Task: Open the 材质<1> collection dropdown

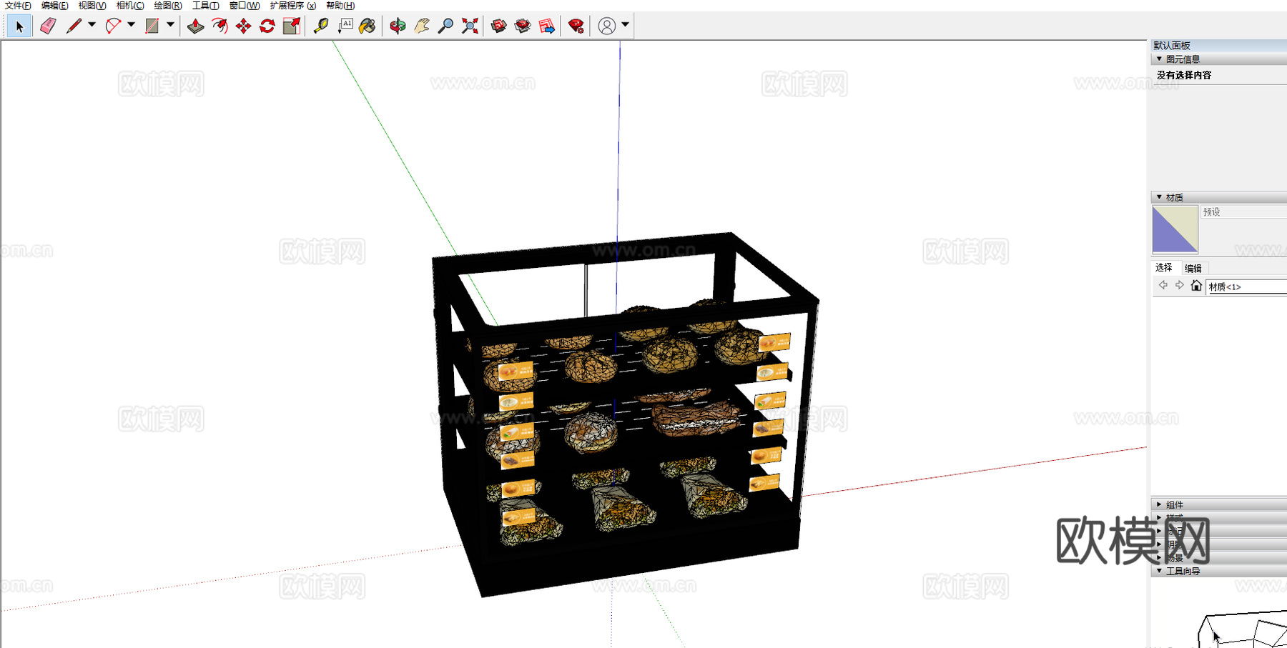Action: coord(1246,286)
